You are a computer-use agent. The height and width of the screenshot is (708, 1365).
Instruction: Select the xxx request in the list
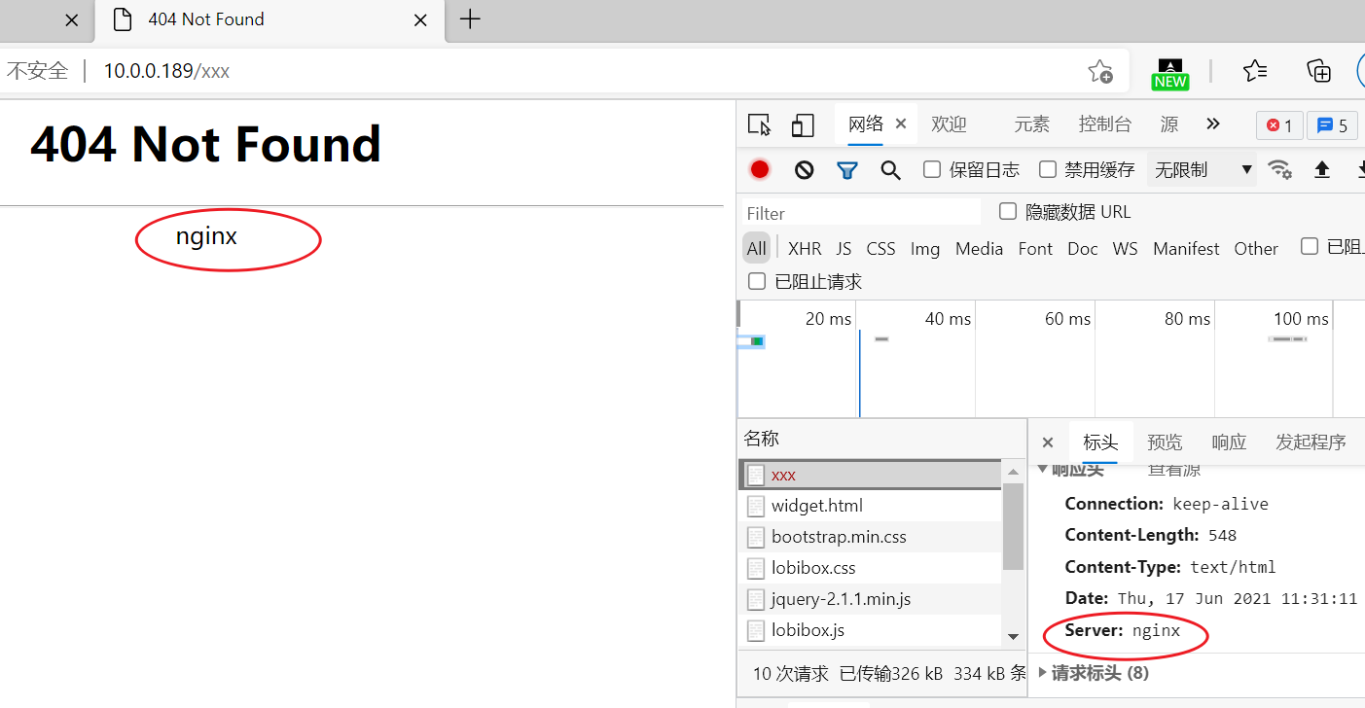784,474
